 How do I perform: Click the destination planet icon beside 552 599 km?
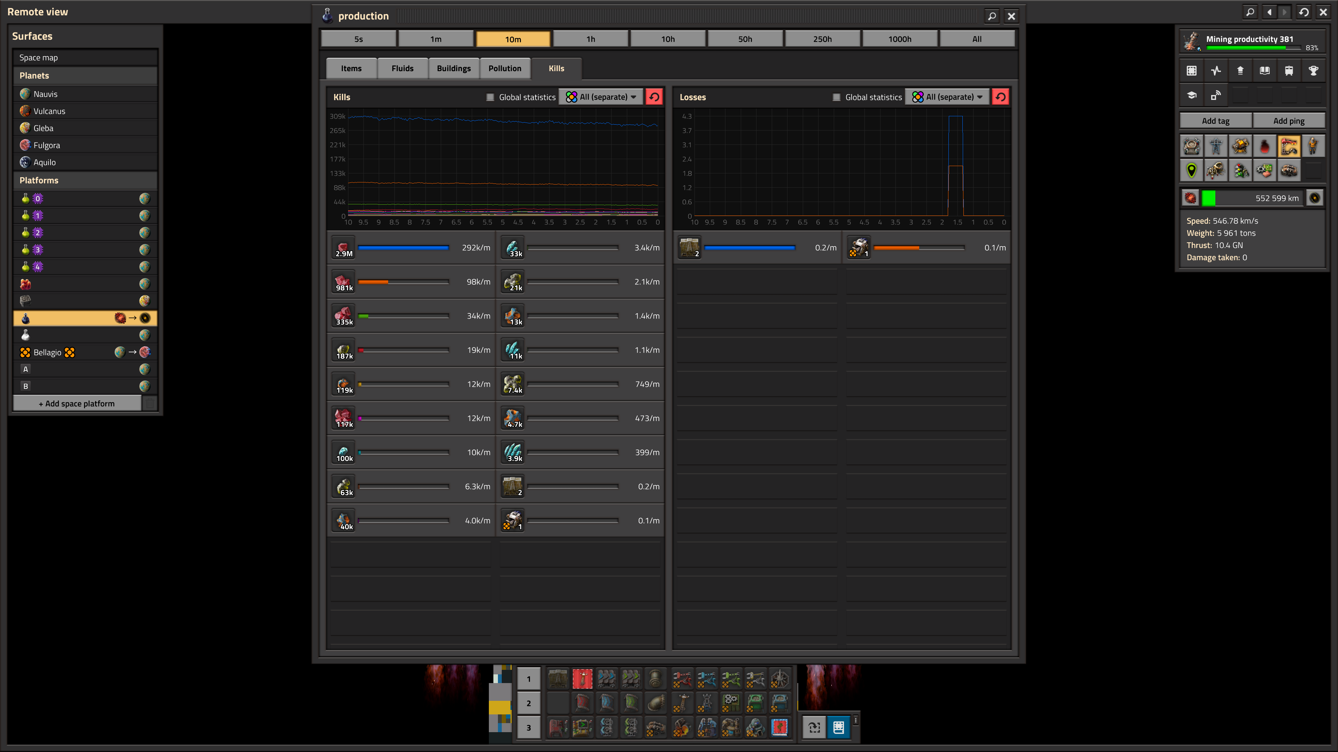click(x=1315, y=198)
